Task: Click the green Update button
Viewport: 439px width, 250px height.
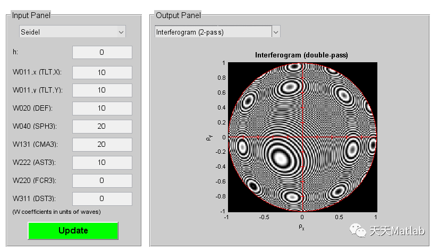Action: click(73, 231)
